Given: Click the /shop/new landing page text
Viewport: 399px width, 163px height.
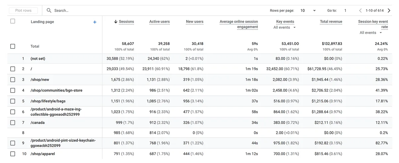Looking at the screenshot, I should [x=40, y=80].
